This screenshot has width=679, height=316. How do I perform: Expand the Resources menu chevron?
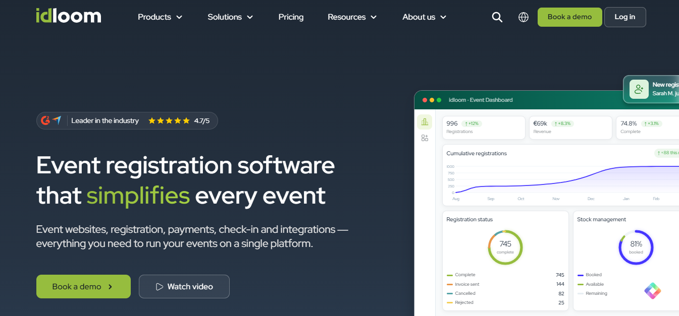(374, 17)
